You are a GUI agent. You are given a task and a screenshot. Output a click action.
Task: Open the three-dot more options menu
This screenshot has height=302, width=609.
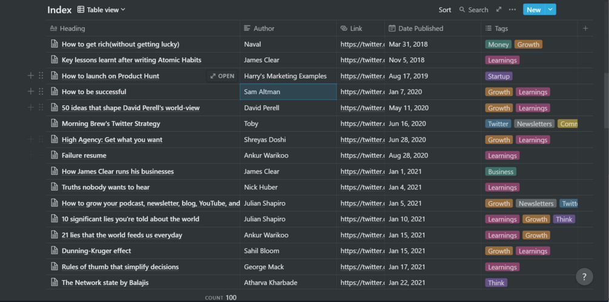pos(513,10)
